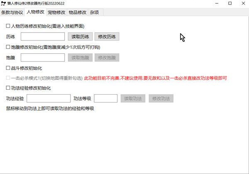The width and height of the screenshot is (249, 174).
Task: Click the 读取功法 button
Action: pos(133,98)
